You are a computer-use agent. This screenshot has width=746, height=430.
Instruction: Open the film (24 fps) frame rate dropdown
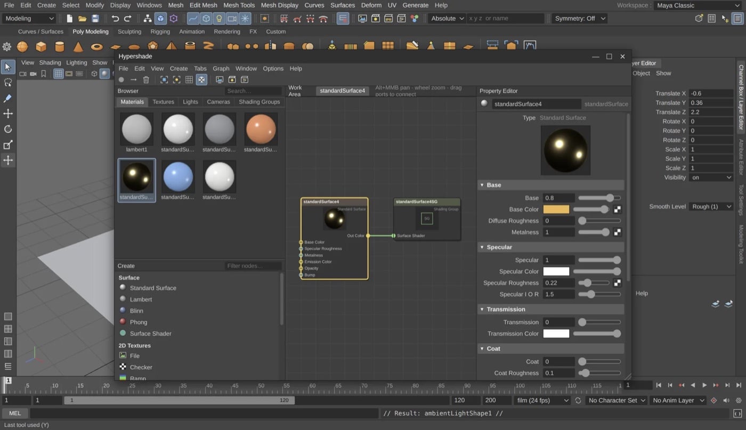click(x=541, y=400)
